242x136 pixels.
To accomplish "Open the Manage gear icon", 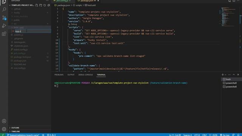I will (4, 129).
